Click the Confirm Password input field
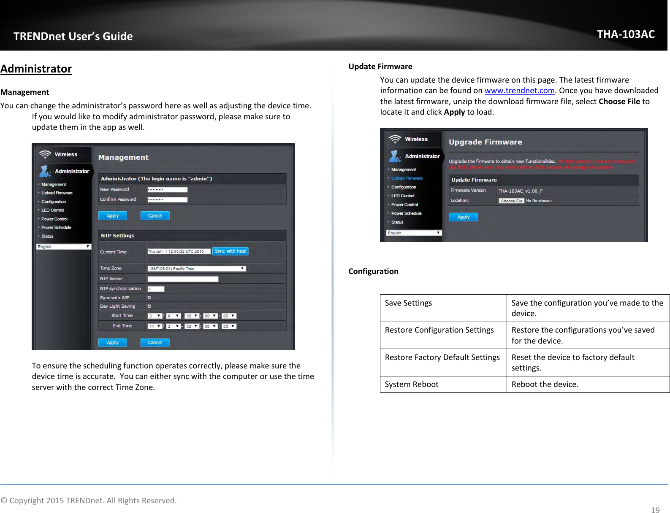The image size is (670, 513). 167,200
